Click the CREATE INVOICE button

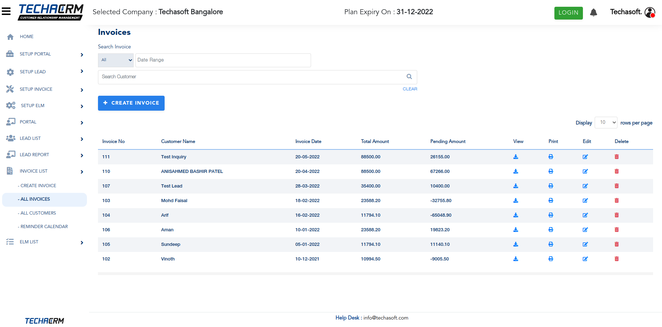tap(131, 103)
